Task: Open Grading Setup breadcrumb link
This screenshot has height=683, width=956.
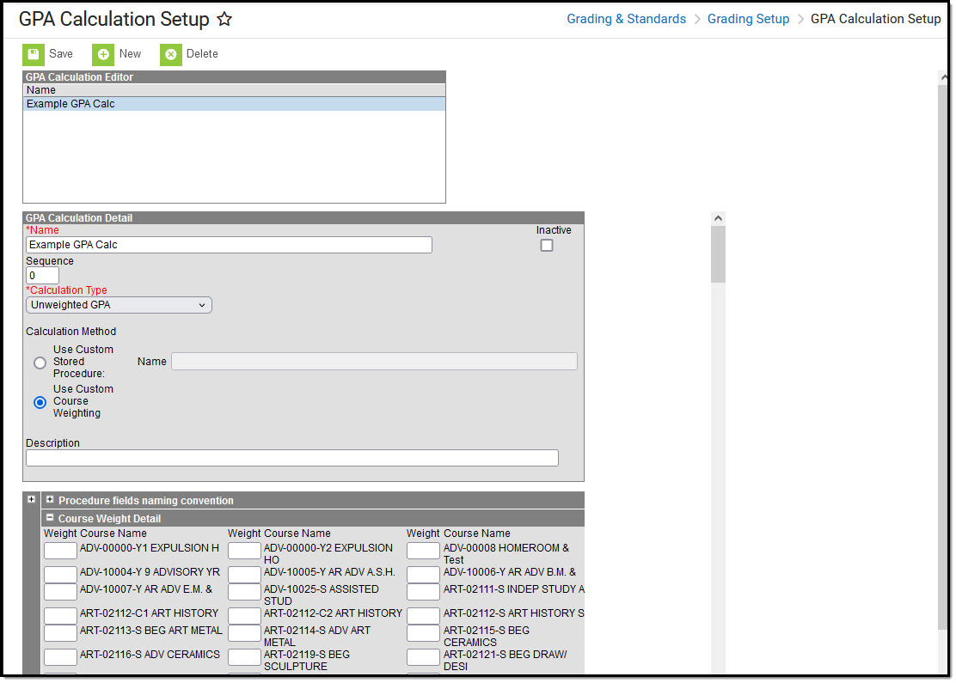Action: point(748,19)
